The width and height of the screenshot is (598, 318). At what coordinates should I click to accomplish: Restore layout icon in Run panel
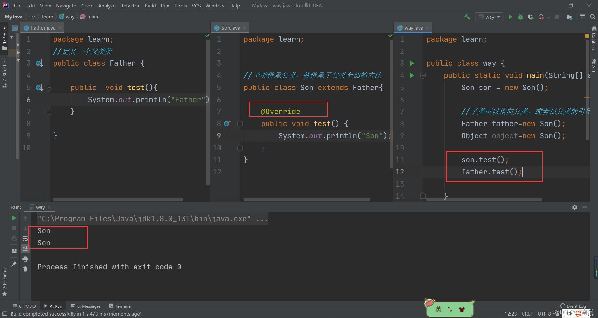point(14,251)
